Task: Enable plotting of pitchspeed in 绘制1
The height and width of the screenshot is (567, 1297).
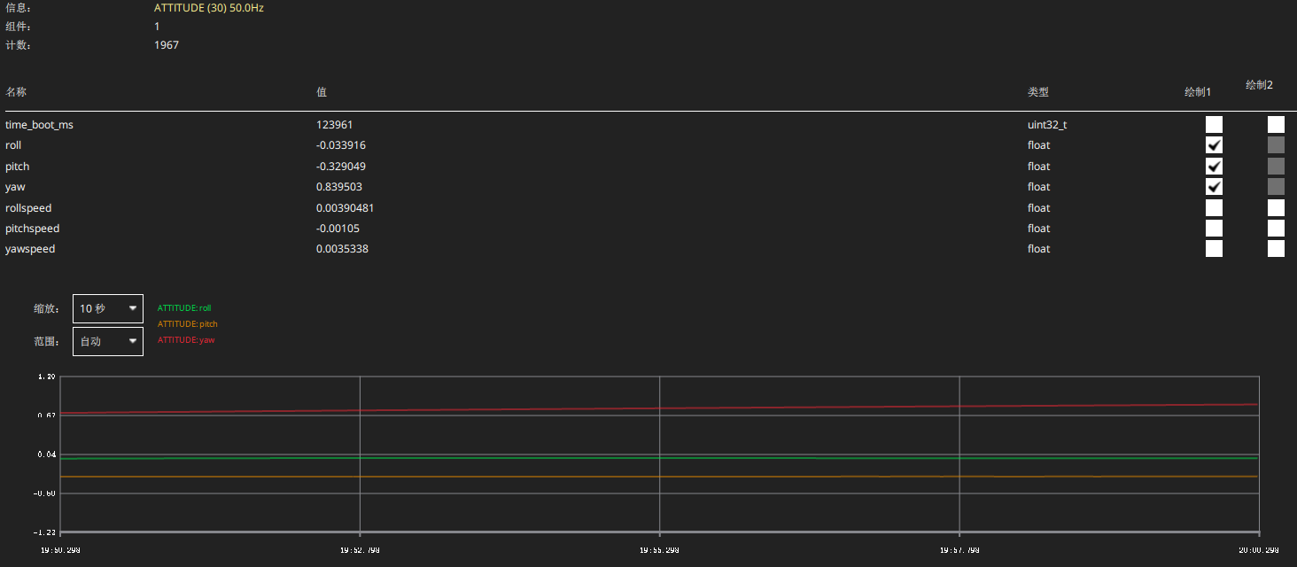Action: pyautogui.click(x=1214, y=228)
